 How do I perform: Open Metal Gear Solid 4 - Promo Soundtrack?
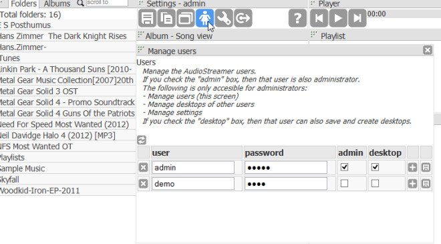click(67, 102)
